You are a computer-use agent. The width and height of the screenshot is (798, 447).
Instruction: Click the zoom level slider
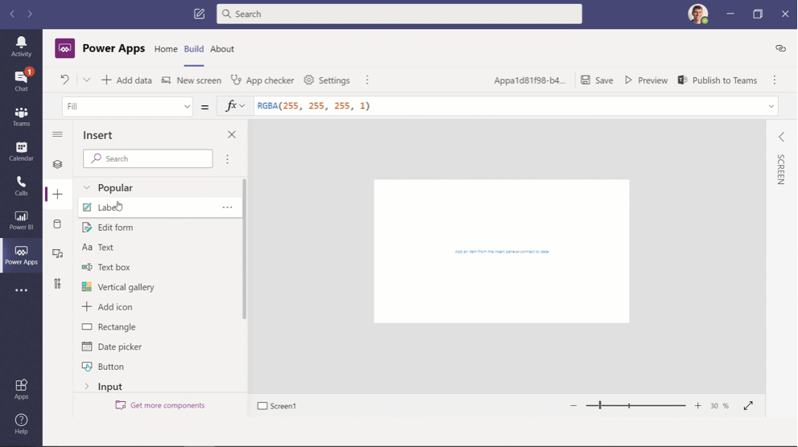[x=635, y=406]
